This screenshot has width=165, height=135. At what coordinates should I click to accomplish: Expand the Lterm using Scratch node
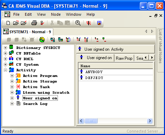(x=12, y=93)
